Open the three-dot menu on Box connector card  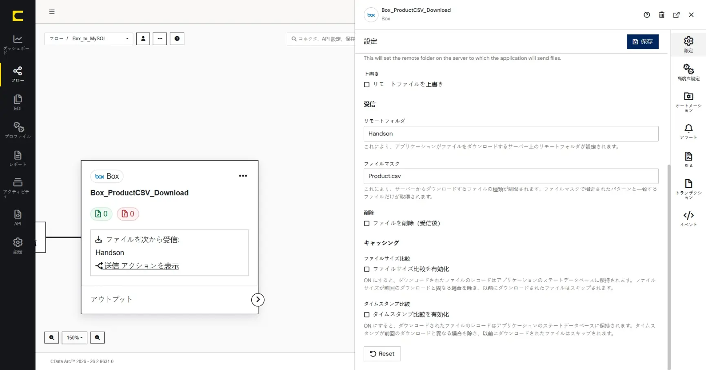(x=243, y=176)
